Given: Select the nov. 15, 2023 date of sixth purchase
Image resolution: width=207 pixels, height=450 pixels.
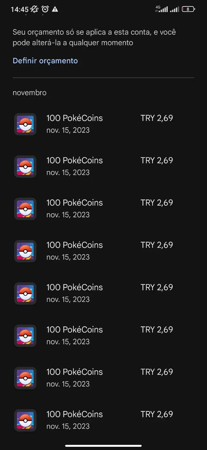Looking at the screenshot, I should click(68, 341).
